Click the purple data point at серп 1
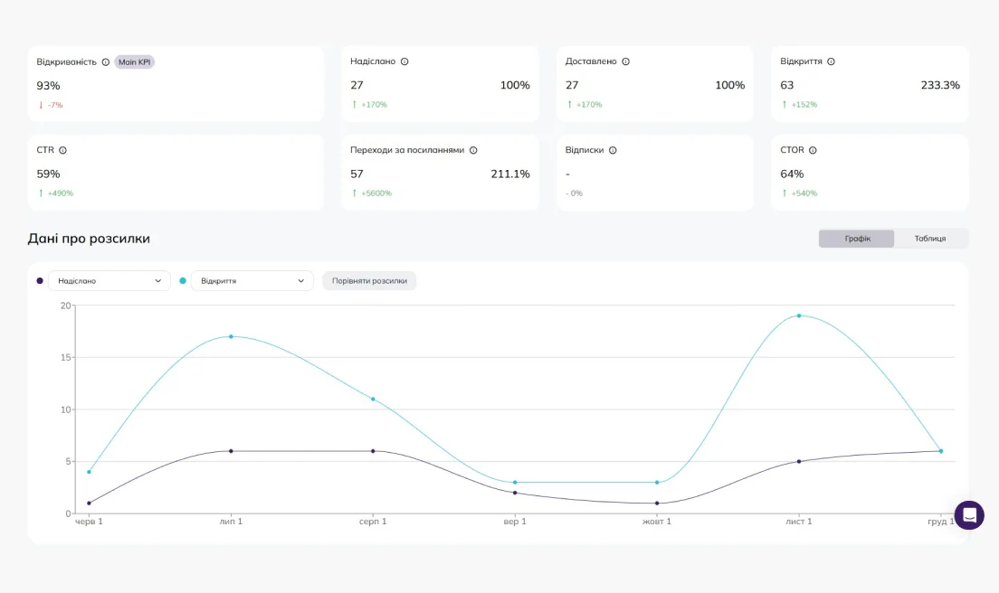999x593 pixels. [373, 451]
